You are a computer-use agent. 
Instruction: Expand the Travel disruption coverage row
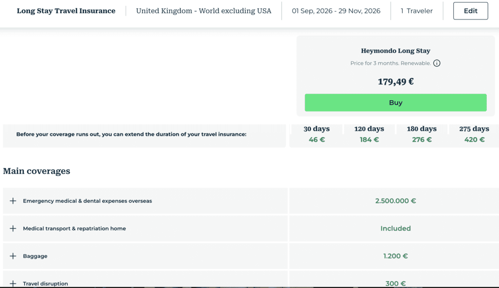click(x=13, y=283)
